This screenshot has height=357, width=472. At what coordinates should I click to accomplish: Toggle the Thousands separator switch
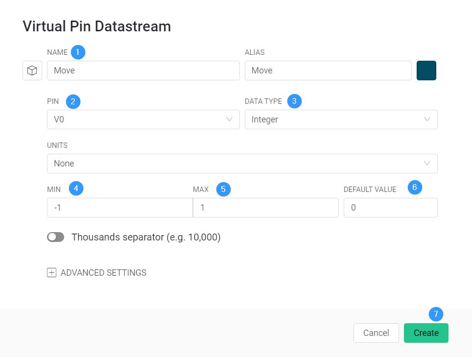coord(56,237)
